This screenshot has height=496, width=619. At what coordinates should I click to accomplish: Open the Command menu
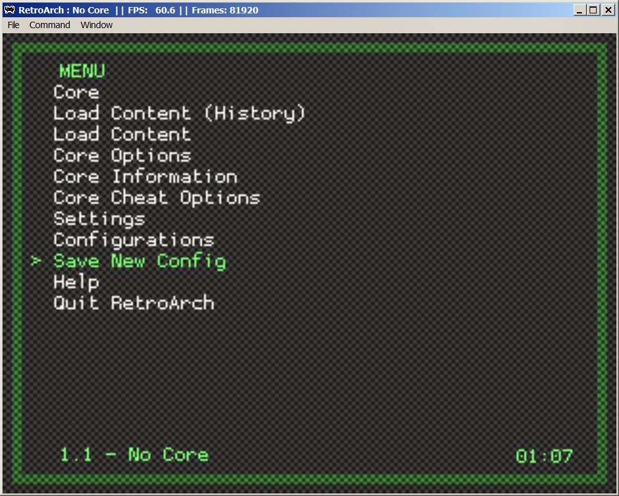49,25
